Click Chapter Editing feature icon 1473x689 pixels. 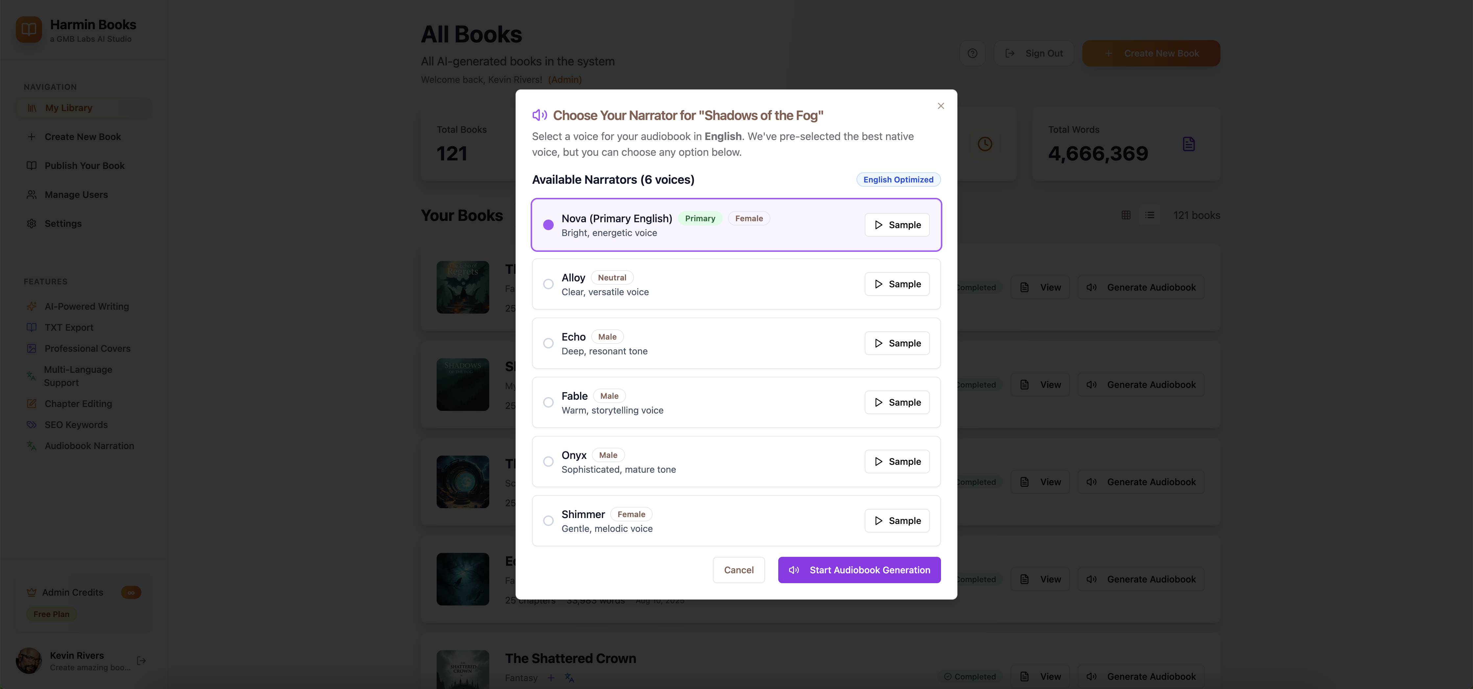(32, 404)
